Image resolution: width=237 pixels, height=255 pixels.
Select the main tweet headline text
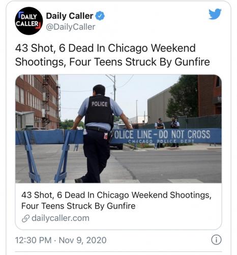coord(112,55)
